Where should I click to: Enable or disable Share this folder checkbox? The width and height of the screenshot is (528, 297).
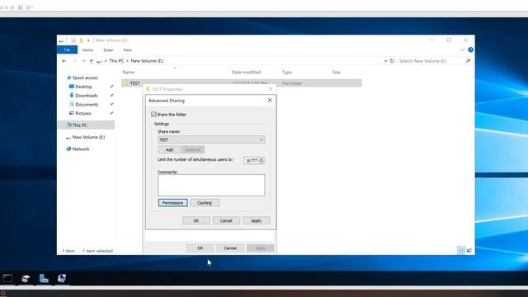[153, 115]
